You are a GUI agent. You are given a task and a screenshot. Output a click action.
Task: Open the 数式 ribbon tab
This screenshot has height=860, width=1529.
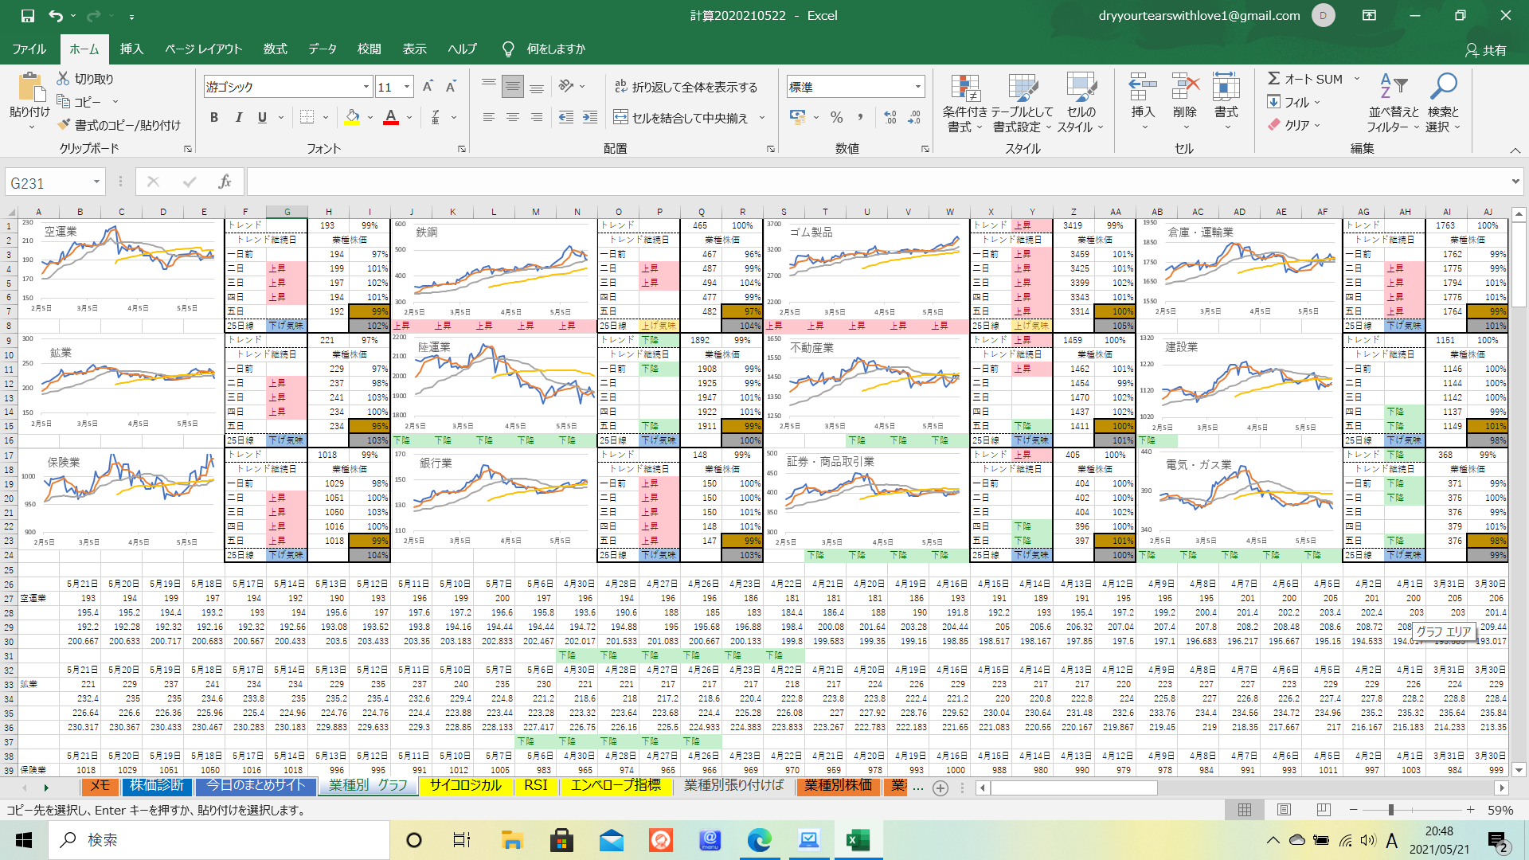(275, 49)
